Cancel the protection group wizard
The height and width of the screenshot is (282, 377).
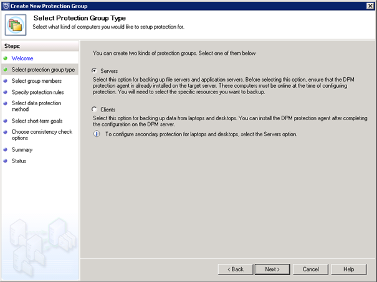pos(311,270)
